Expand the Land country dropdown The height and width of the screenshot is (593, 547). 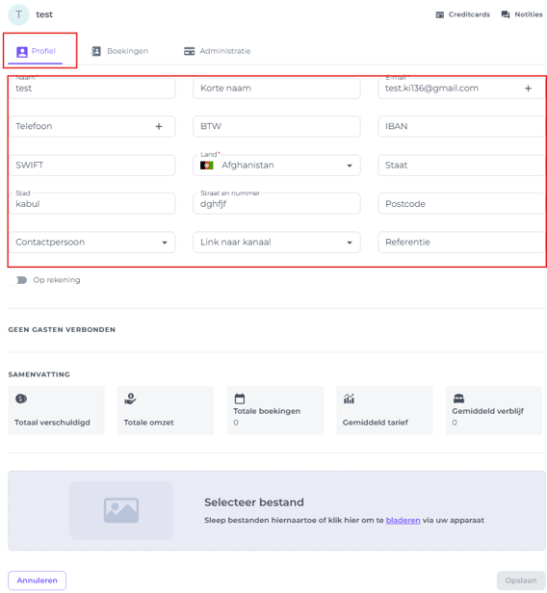[x=350, y=166]
